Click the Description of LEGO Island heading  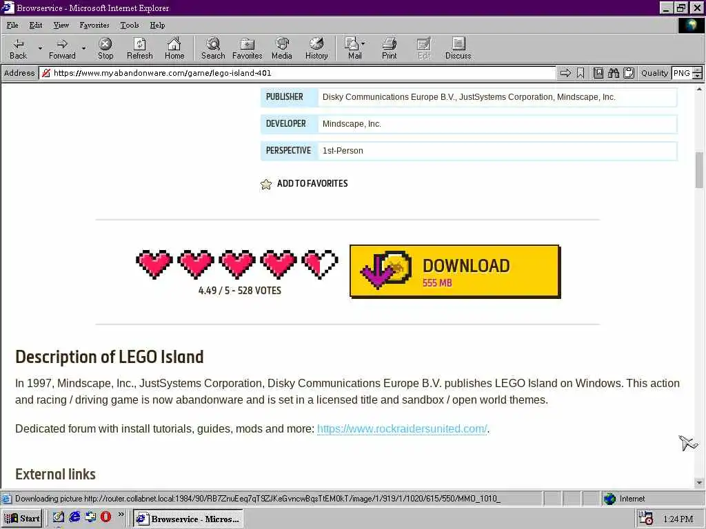click(x=110, y=357)
